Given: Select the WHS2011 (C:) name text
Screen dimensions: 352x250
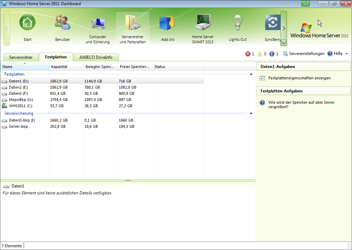Looking at the screenshot, I should pos(21,106).
